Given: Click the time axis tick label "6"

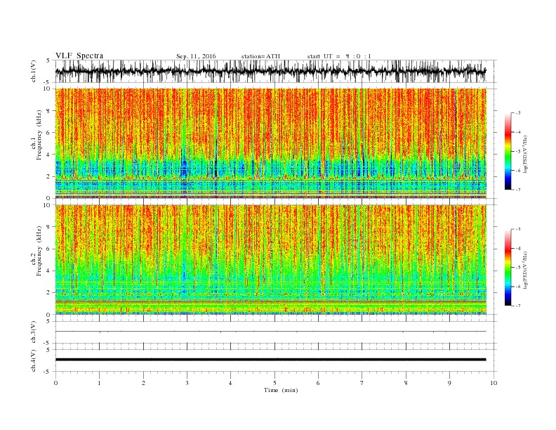Looking at the screenshot, I should tap(318, 383).
